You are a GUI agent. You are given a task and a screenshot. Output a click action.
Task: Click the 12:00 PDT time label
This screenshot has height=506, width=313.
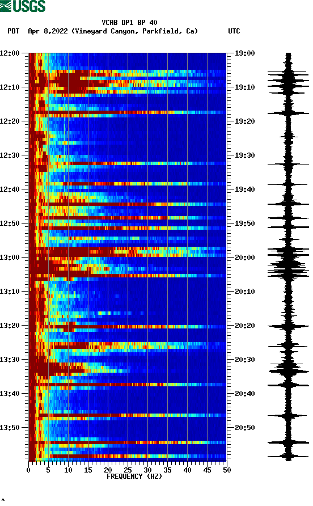(10, 53)
